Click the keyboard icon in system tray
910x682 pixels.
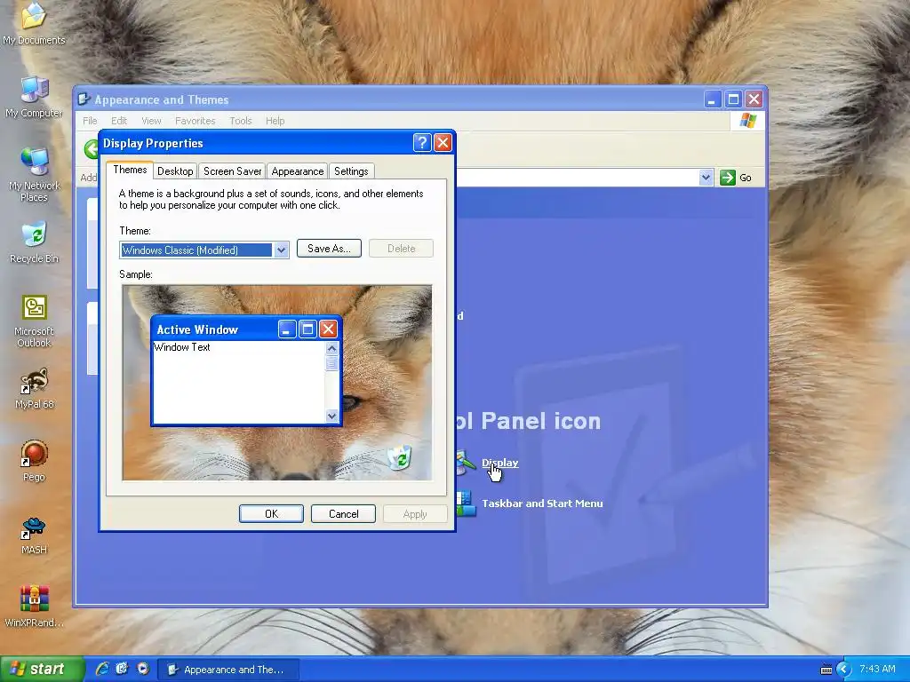point(826,670)
